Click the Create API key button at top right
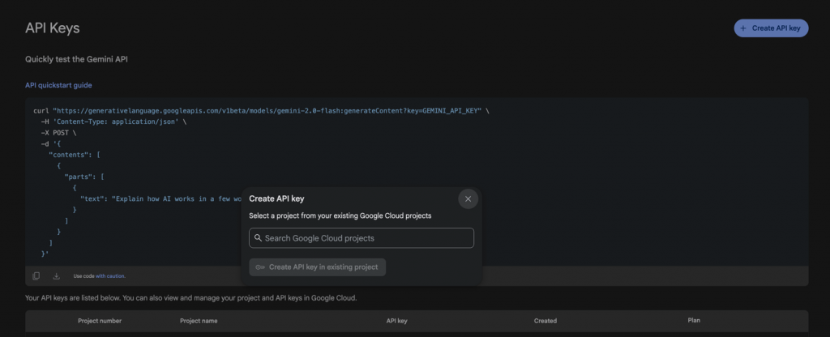The height and width of the screenshot is (337, 830). (x=771, y=28)
